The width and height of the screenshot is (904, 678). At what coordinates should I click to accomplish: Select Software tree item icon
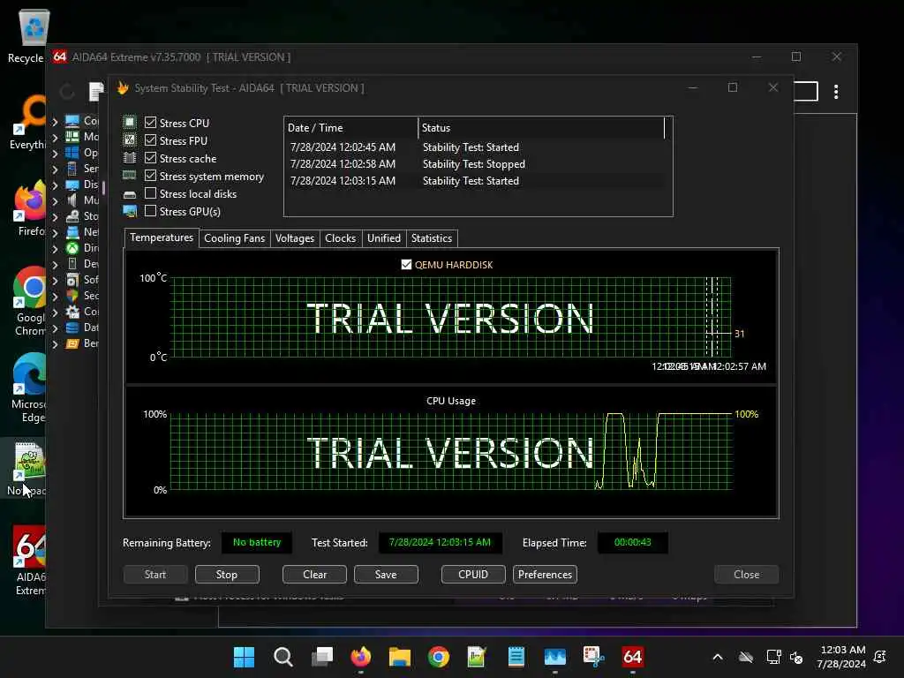coord(72,280)
